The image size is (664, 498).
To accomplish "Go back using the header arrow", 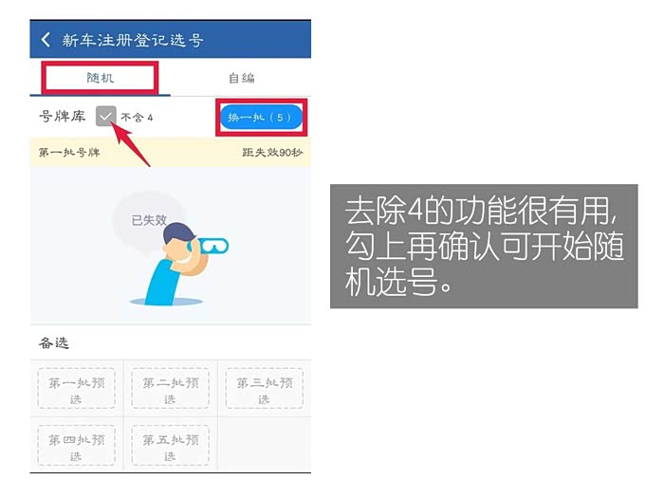I will [46, 40].
